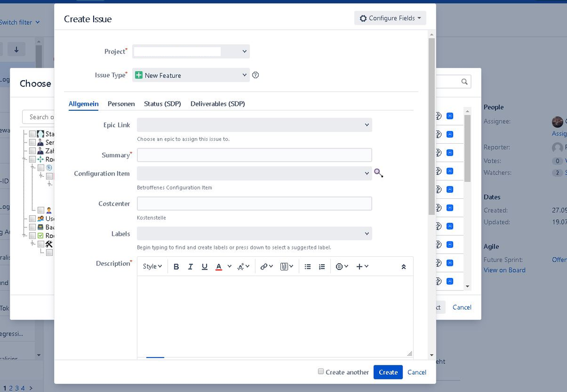567x392 pixels.
Task: Click the person icon of the Zal tree row
Action: click(x=40, y=151)
